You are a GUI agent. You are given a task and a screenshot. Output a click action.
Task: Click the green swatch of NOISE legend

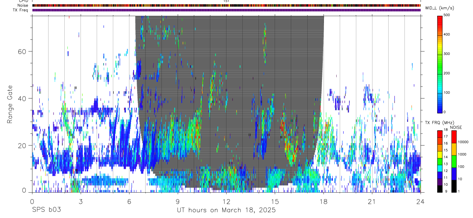(x=454, y=161)
